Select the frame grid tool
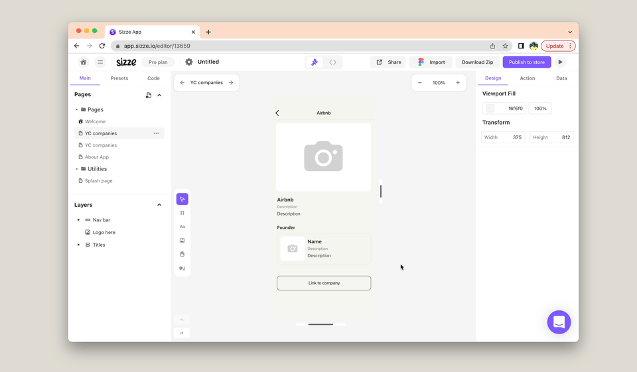The width and height of the screenshot is (637, 372). tap(182, 213)
